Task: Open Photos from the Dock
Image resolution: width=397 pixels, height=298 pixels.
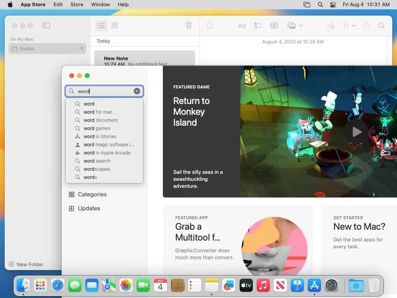Action: tap(126, 285)
